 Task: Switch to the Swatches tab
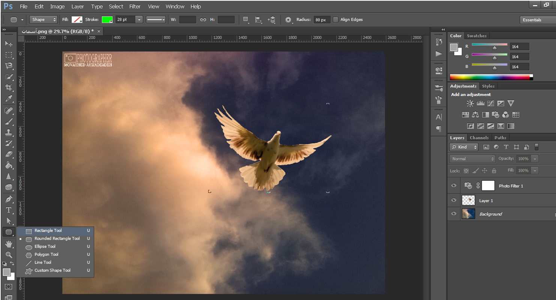[x=476, y=36]
